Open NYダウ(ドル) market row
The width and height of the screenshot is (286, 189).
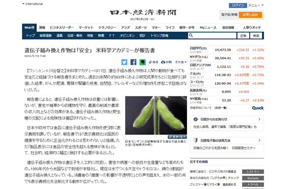(227, 58)
